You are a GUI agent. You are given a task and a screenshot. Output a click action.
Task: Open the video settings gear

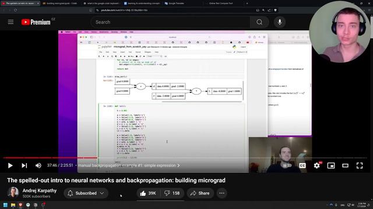coord(317,165)
